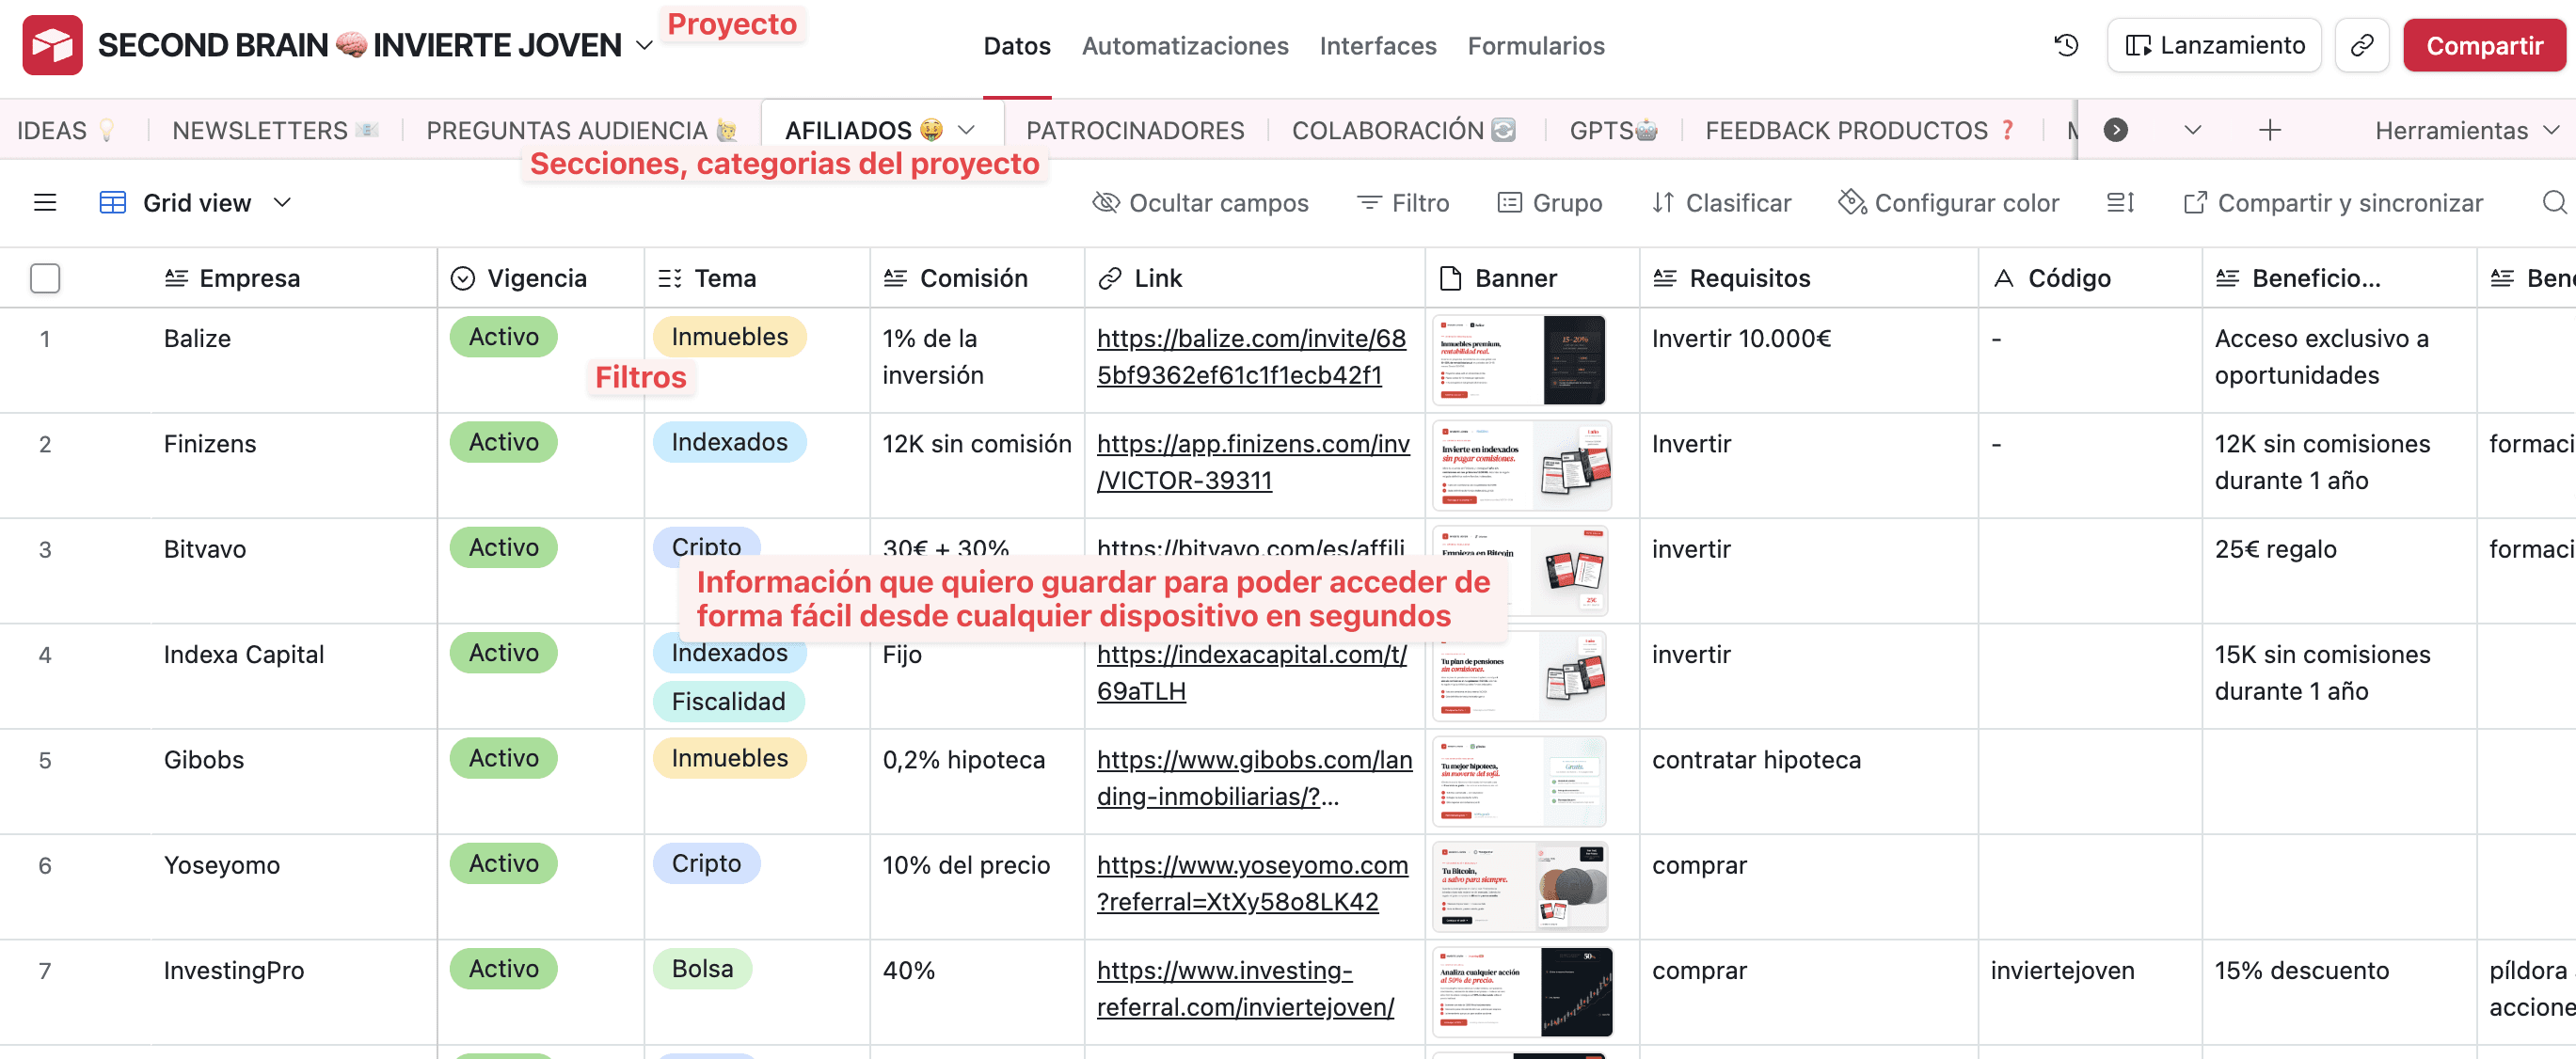
Task: Open the views sidebar hamburger icon
Action: 45,203
